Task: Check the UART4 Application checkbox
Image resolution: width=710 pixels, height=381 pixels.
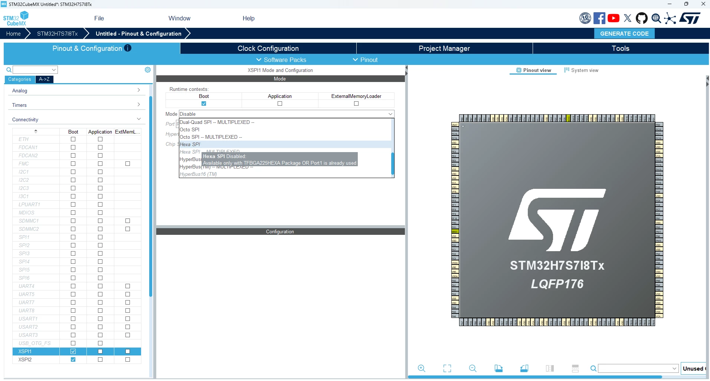Action: click(100, 286)
